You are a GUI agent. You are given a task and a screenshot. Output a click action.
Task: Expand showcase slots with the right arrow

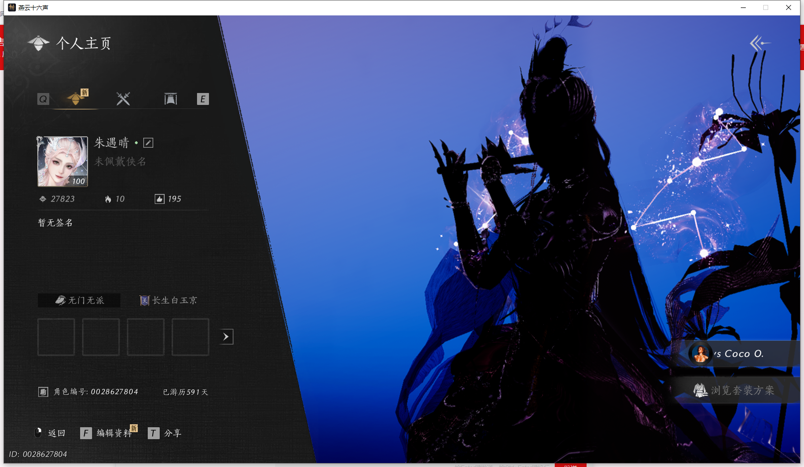click(226, 337)
